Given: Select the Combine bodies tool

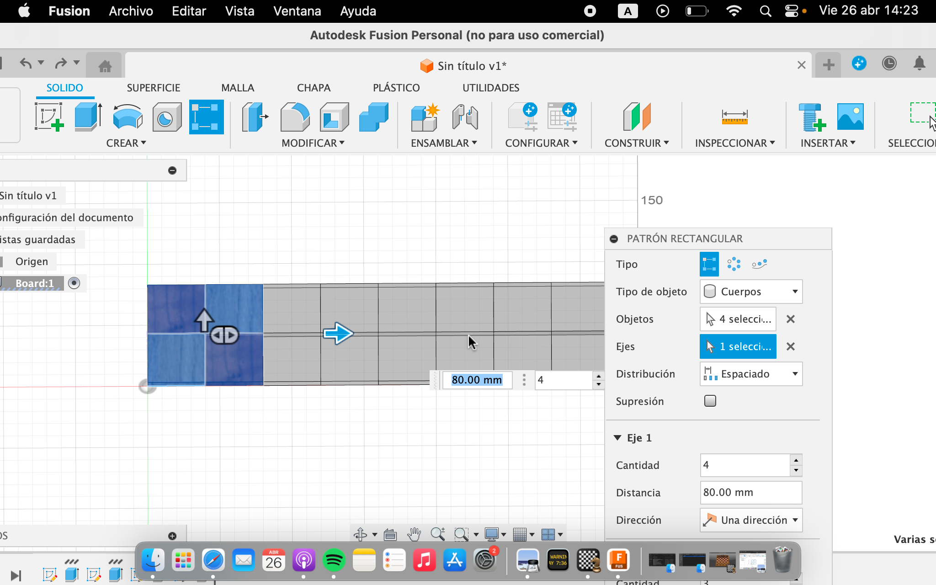Looking at the screenshot, I should [x=374, y=117].
